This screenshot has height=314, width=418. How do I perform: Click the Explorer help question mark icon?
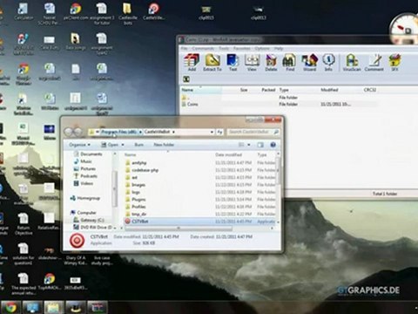(x=273, y=145)
